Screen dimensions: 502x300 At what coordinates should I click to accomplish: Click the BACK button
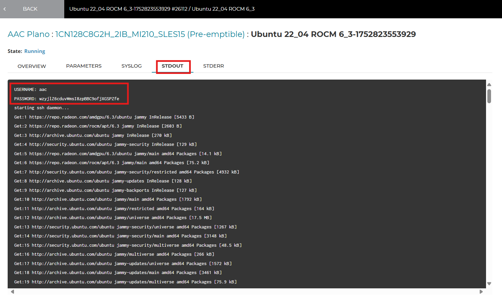click(32, 9)
